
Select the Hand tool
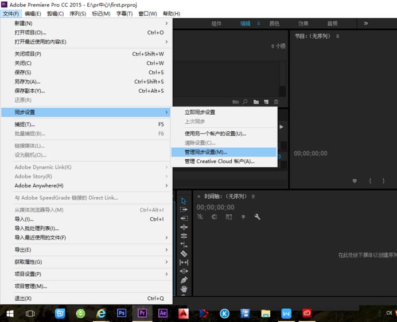point(184,289)
